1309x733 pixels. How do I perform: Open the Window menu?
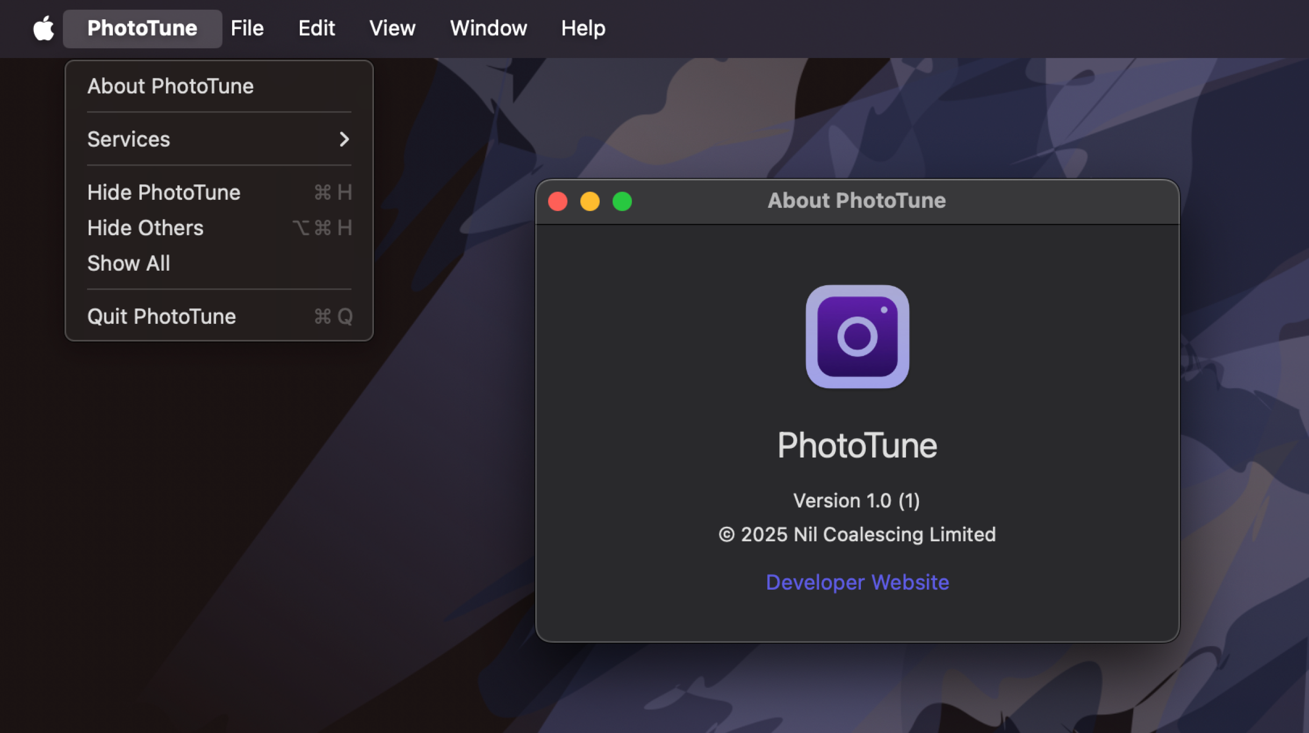pyautogui.click(x=488, y=28)
